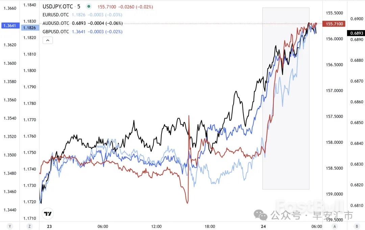Viewport: 365px width, 230px height.
Task: Select the 23 date label on time axis
Action: pos(49,226)
